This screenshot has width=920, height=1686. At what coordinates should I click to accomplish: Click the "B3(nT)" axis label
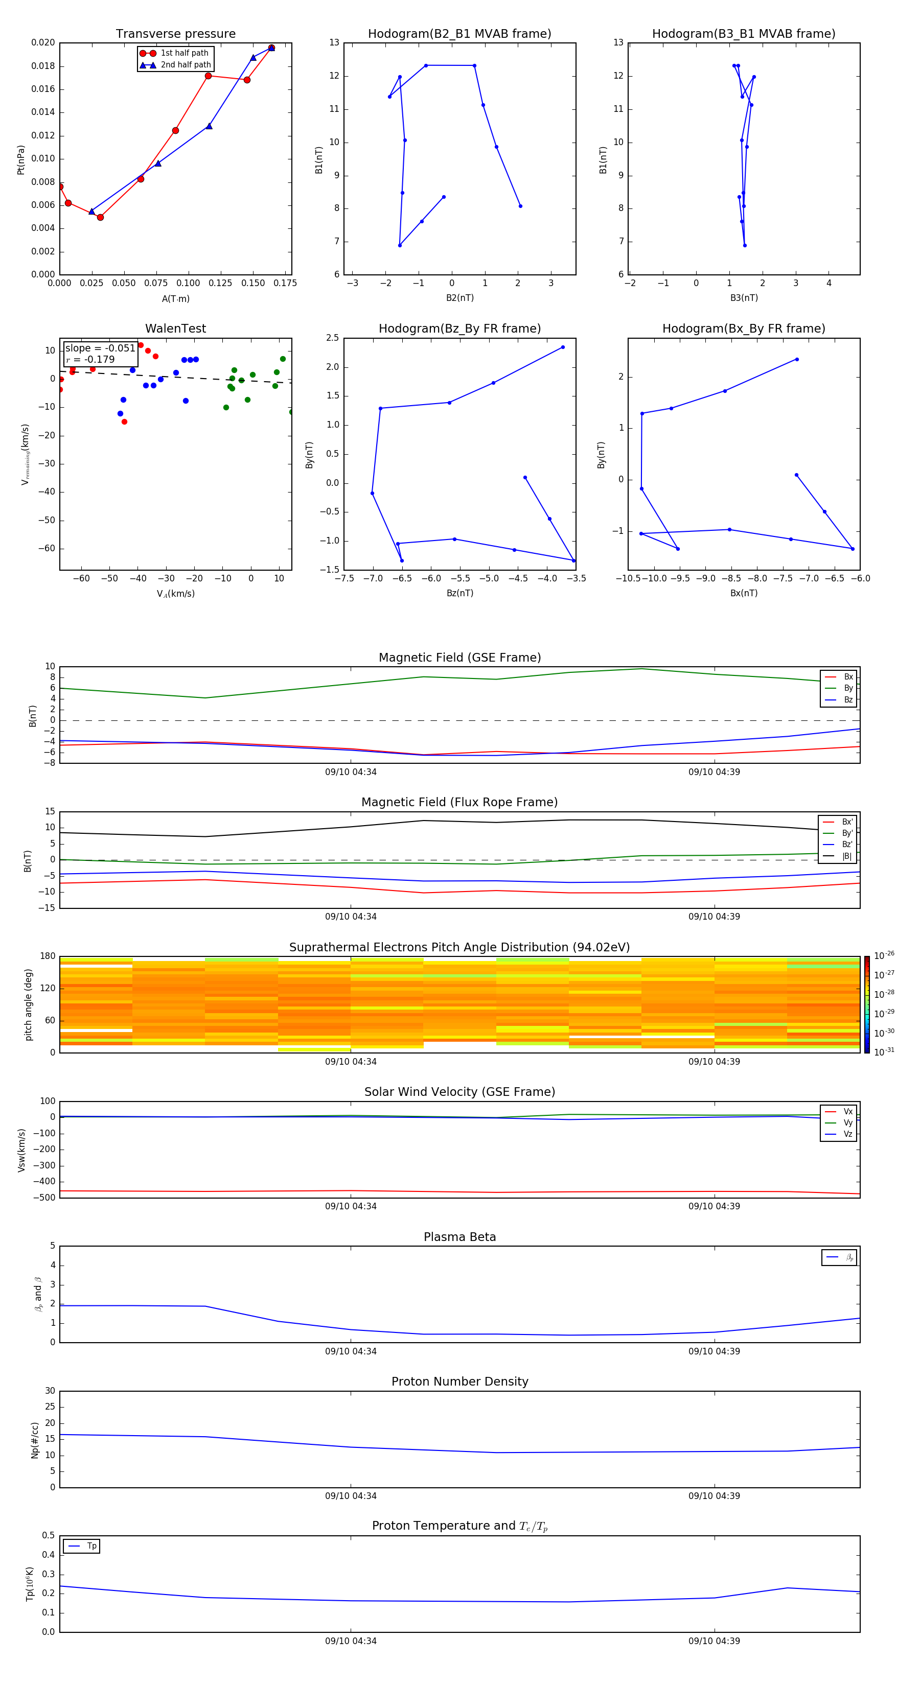(x=744, y=298)
